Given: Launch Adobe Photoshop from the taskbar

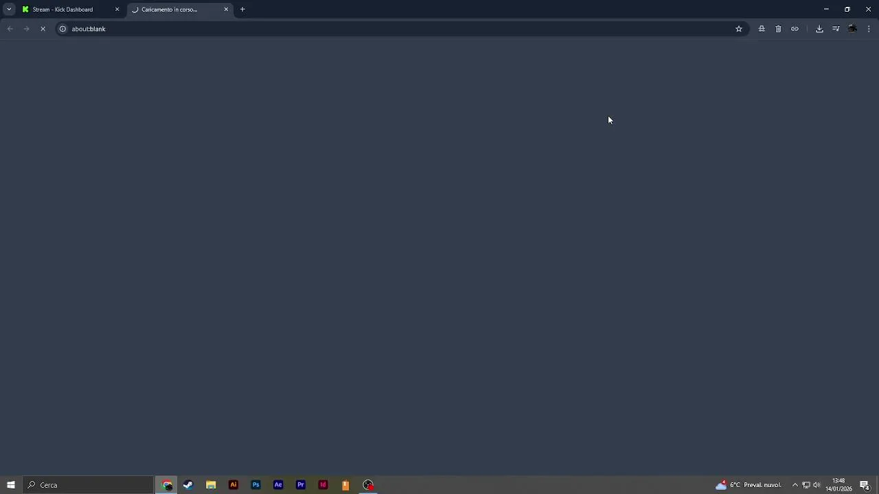Looking at the screenshot, I should point(255,485).
